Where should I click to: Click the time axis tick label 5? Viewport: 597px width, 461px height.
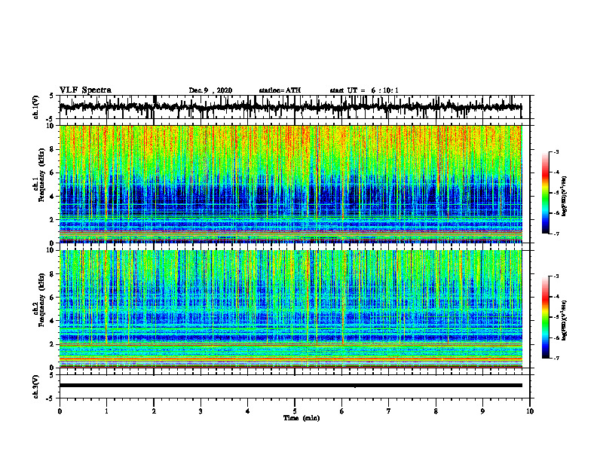click(x=295, y=411)
